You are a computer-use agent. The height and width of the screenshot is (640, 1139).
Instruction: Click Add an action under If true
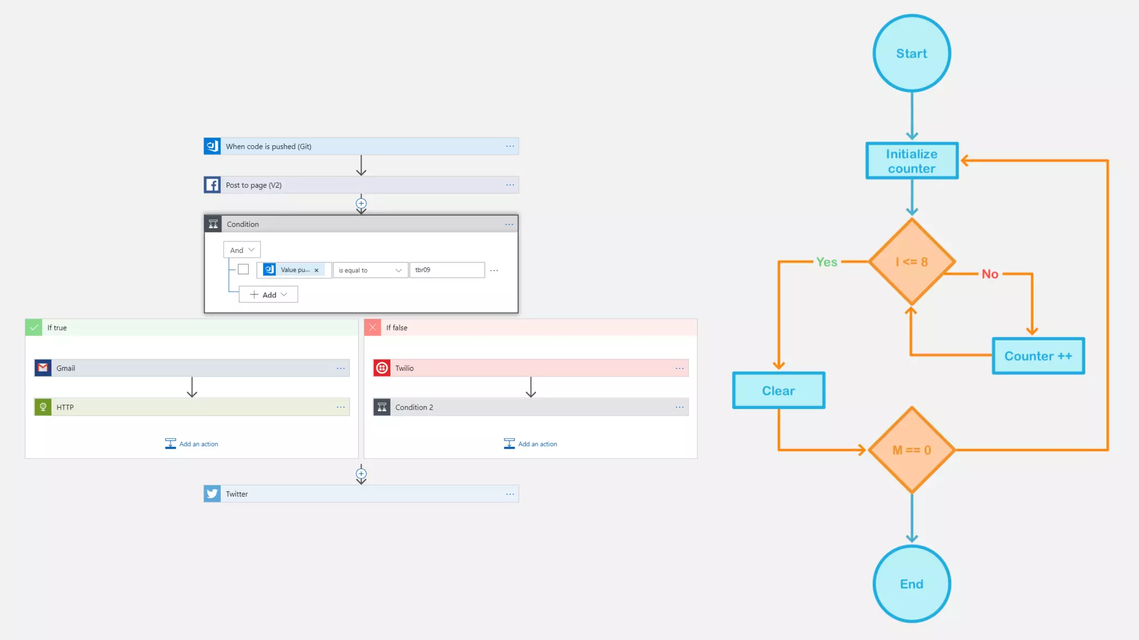pyautogui.click(x=192, y=444)
